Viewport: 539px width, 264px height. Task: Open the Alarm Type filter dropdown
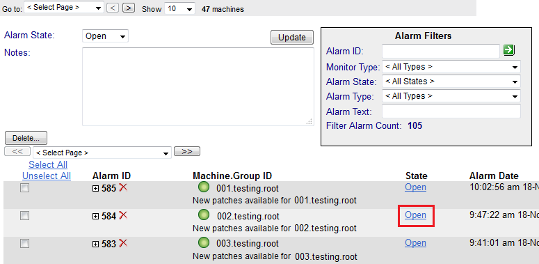[451, 96]
